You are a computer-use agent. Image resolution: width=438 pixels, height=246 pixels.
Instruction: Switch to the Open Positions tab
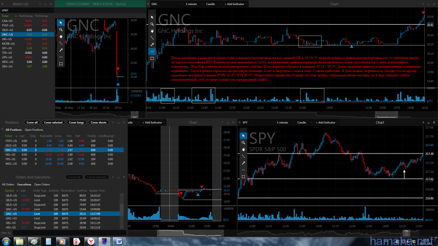pos(34,130)
